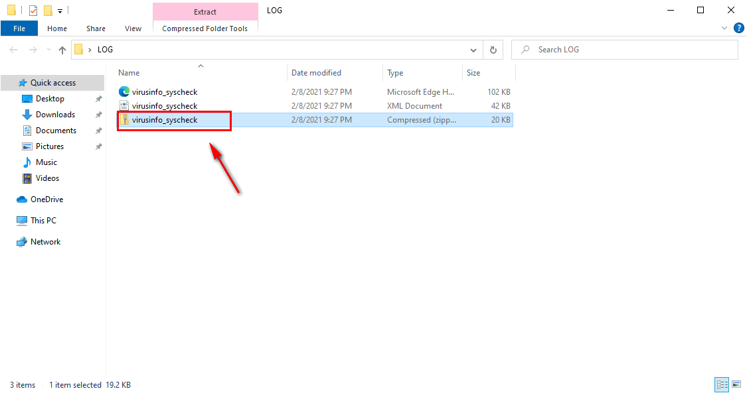Select the Microsoft Edge HTML virusinfo_syscheck file
Viewport: 747px width, 393px height.
click(315, 91)
